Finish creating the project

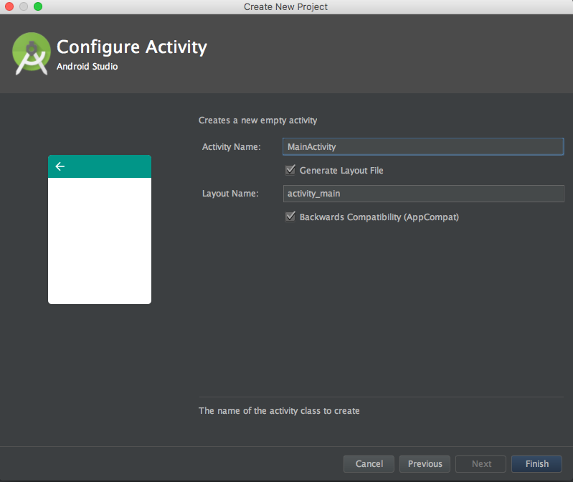tap(536, 464)
